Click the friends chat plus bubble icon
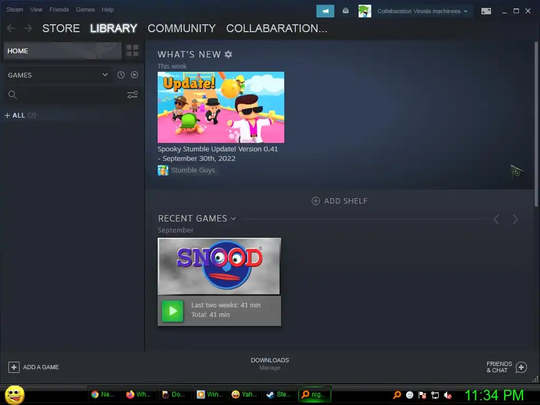This screenshot has width=540, height=405. 521,368
